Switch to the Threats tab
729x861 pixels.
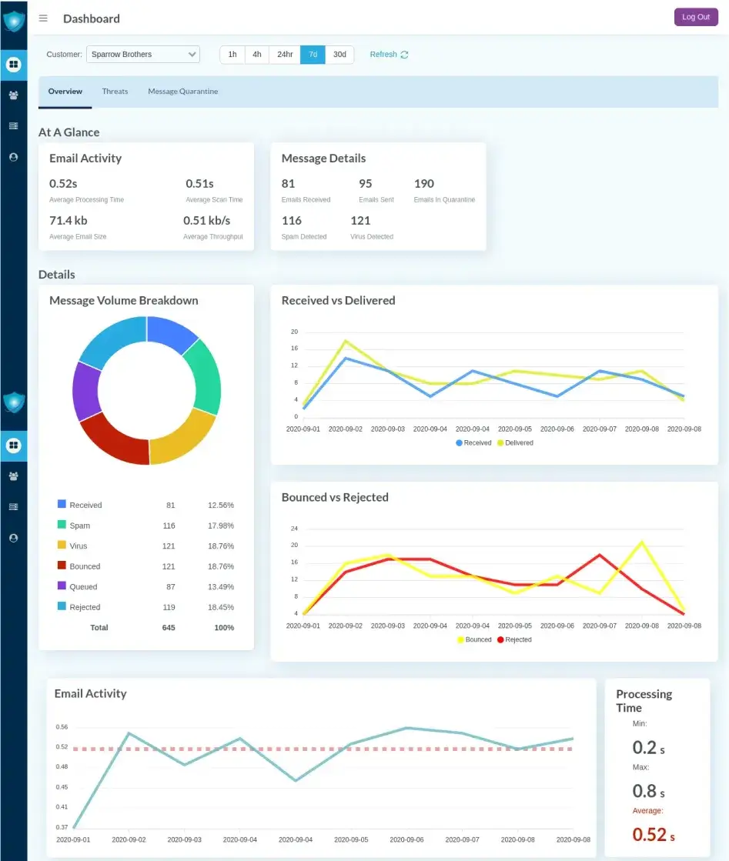115,92
